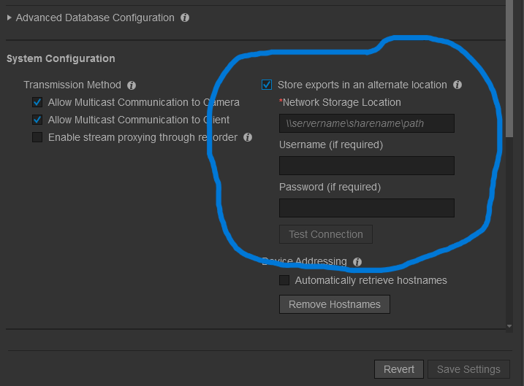Click info icon next to stream proxying option
The height and width of the screenshot is (386, 524).
248,137
